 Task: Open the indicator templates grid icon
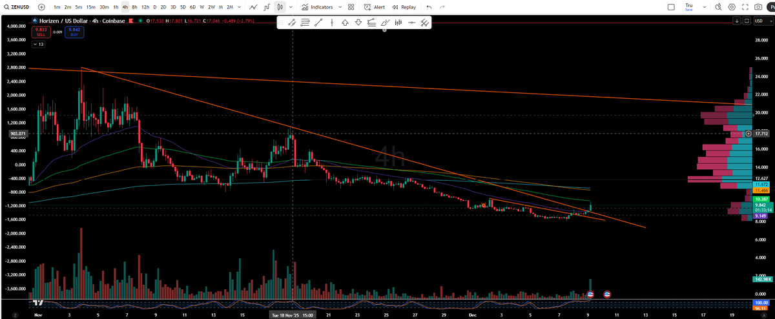click(x=351, y=7)
